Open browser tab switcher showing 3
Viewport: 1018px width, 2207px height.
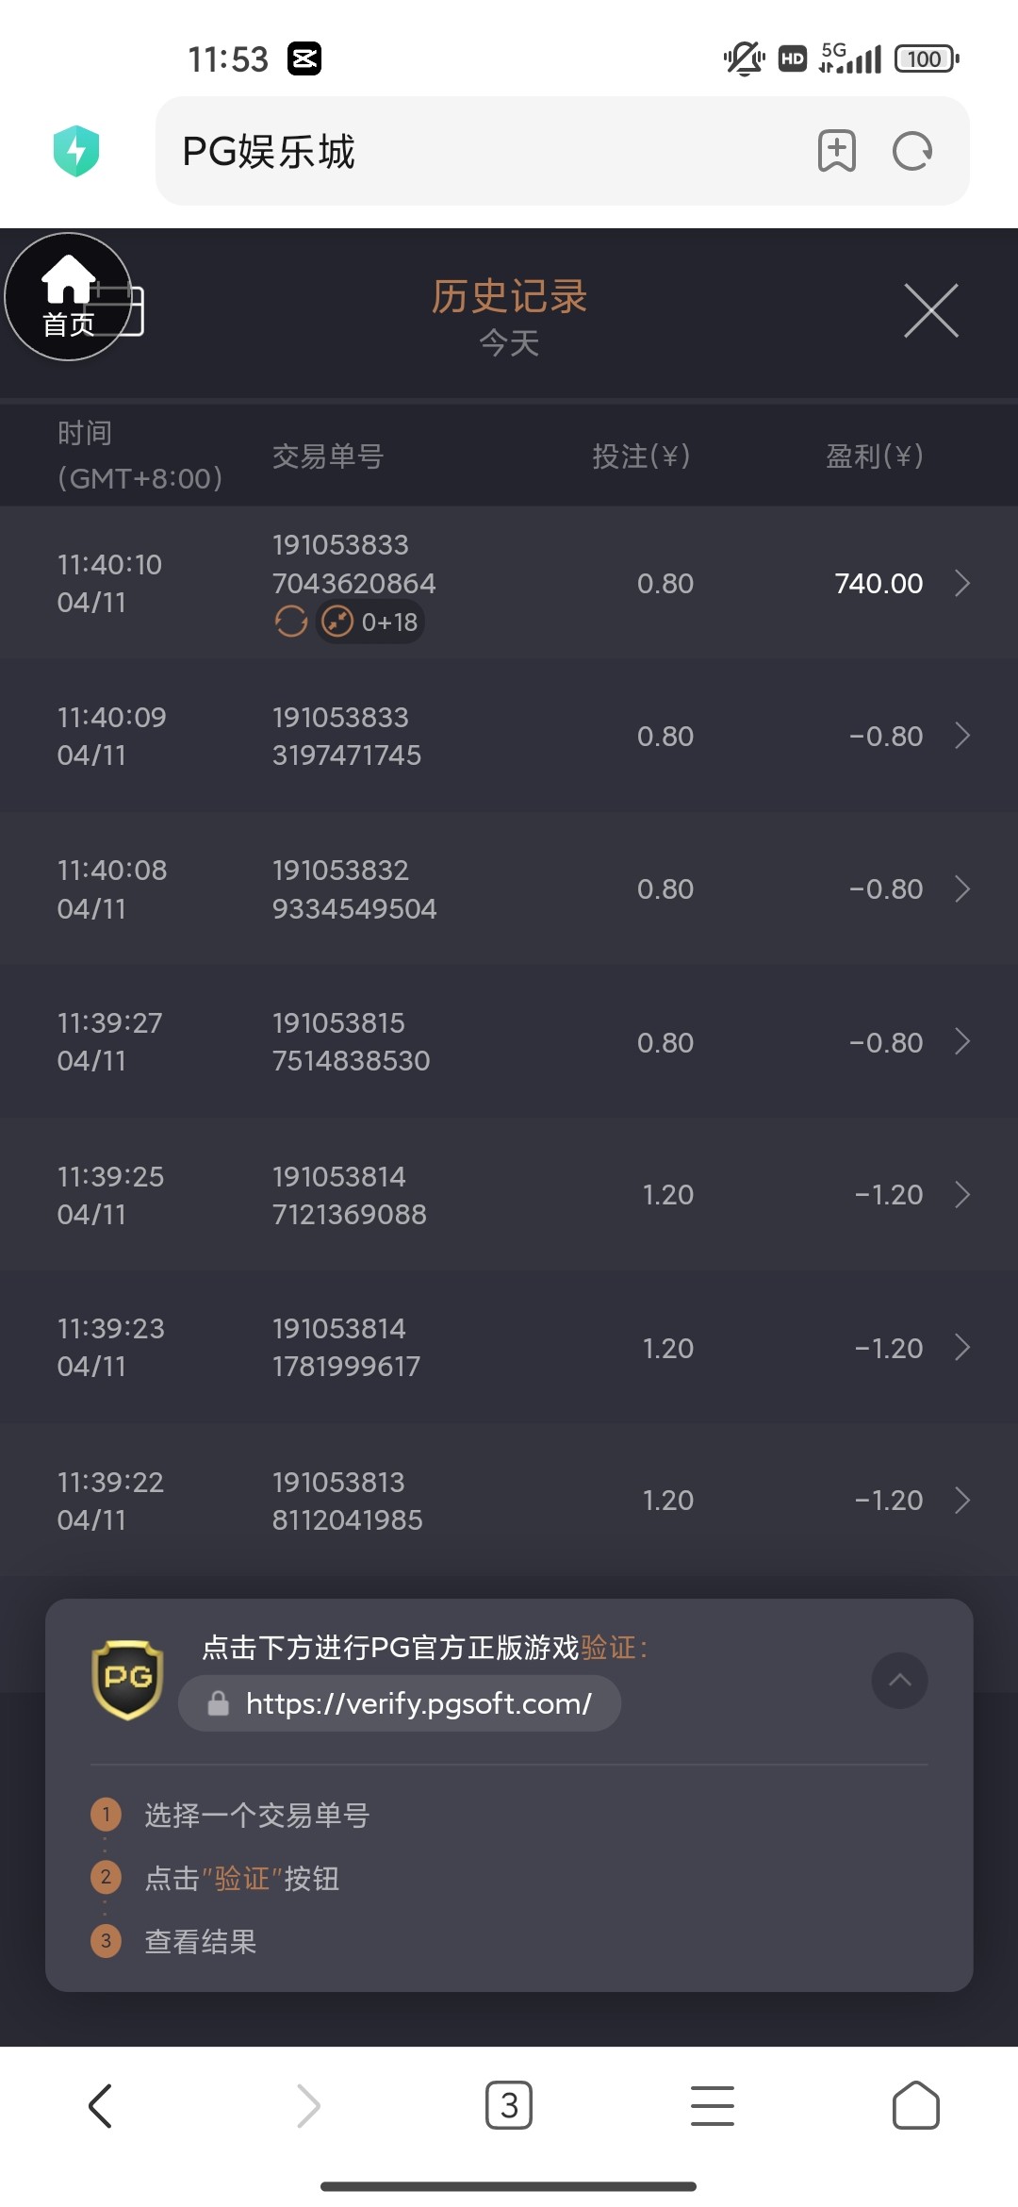509,2105
